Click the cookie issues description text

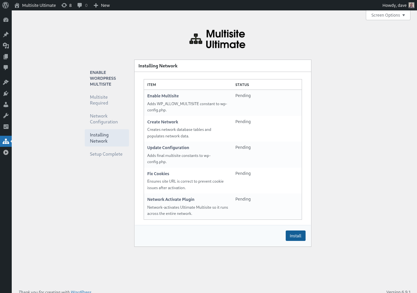coord(185,184)
